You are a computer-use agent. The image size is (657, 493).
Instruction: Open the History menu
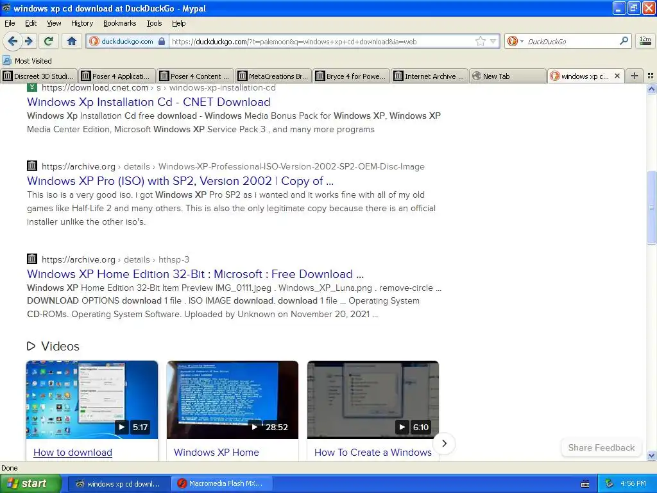click(x=81, y=23)
